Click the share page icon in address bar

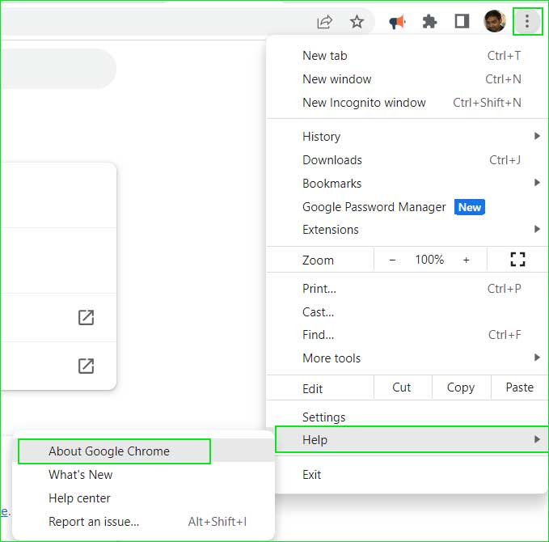coord(324,22)
